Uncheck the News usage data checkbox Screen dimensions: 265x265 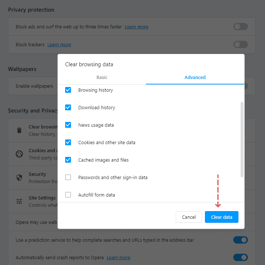(68, 125)
